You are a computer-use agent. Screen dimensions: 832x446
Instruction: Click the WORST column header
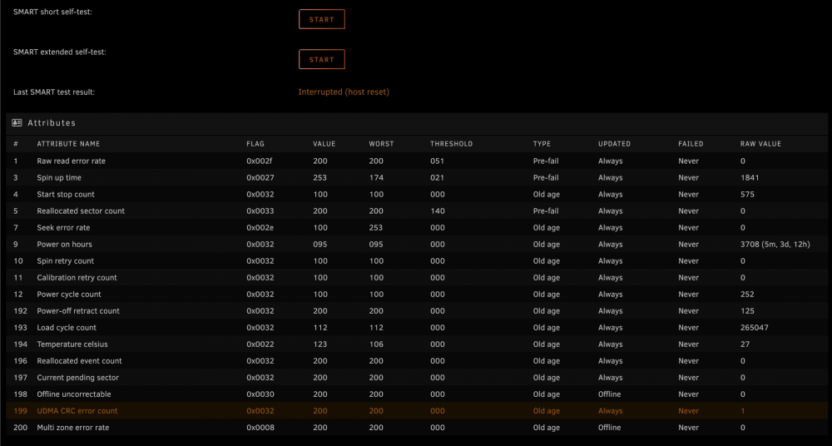click(x=381, y=144)
